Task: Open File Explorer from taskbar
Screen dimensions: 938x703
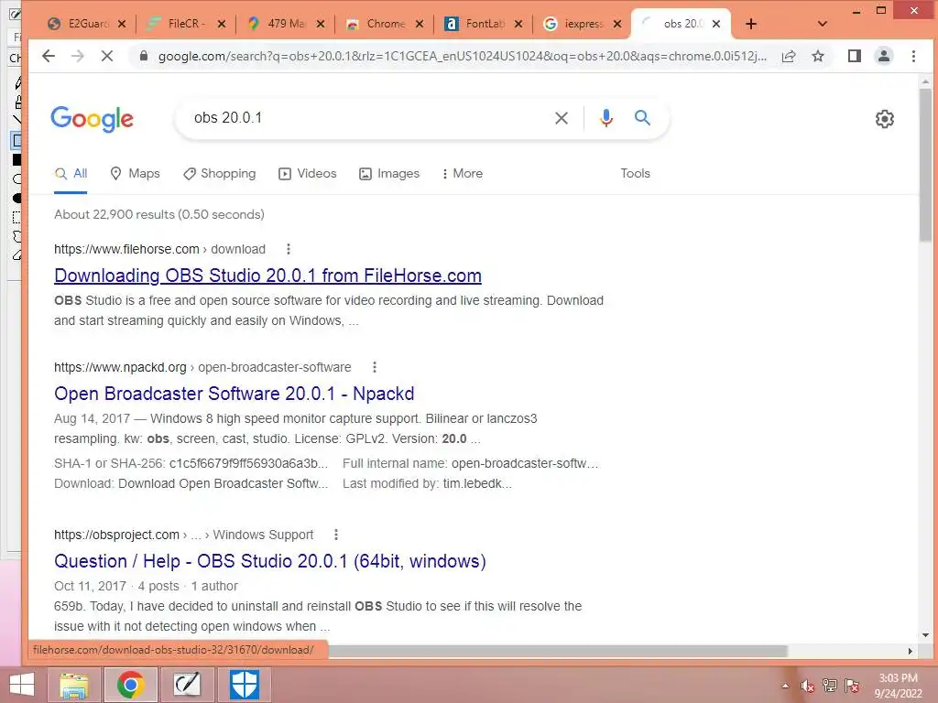Action: tap(74, 685)
